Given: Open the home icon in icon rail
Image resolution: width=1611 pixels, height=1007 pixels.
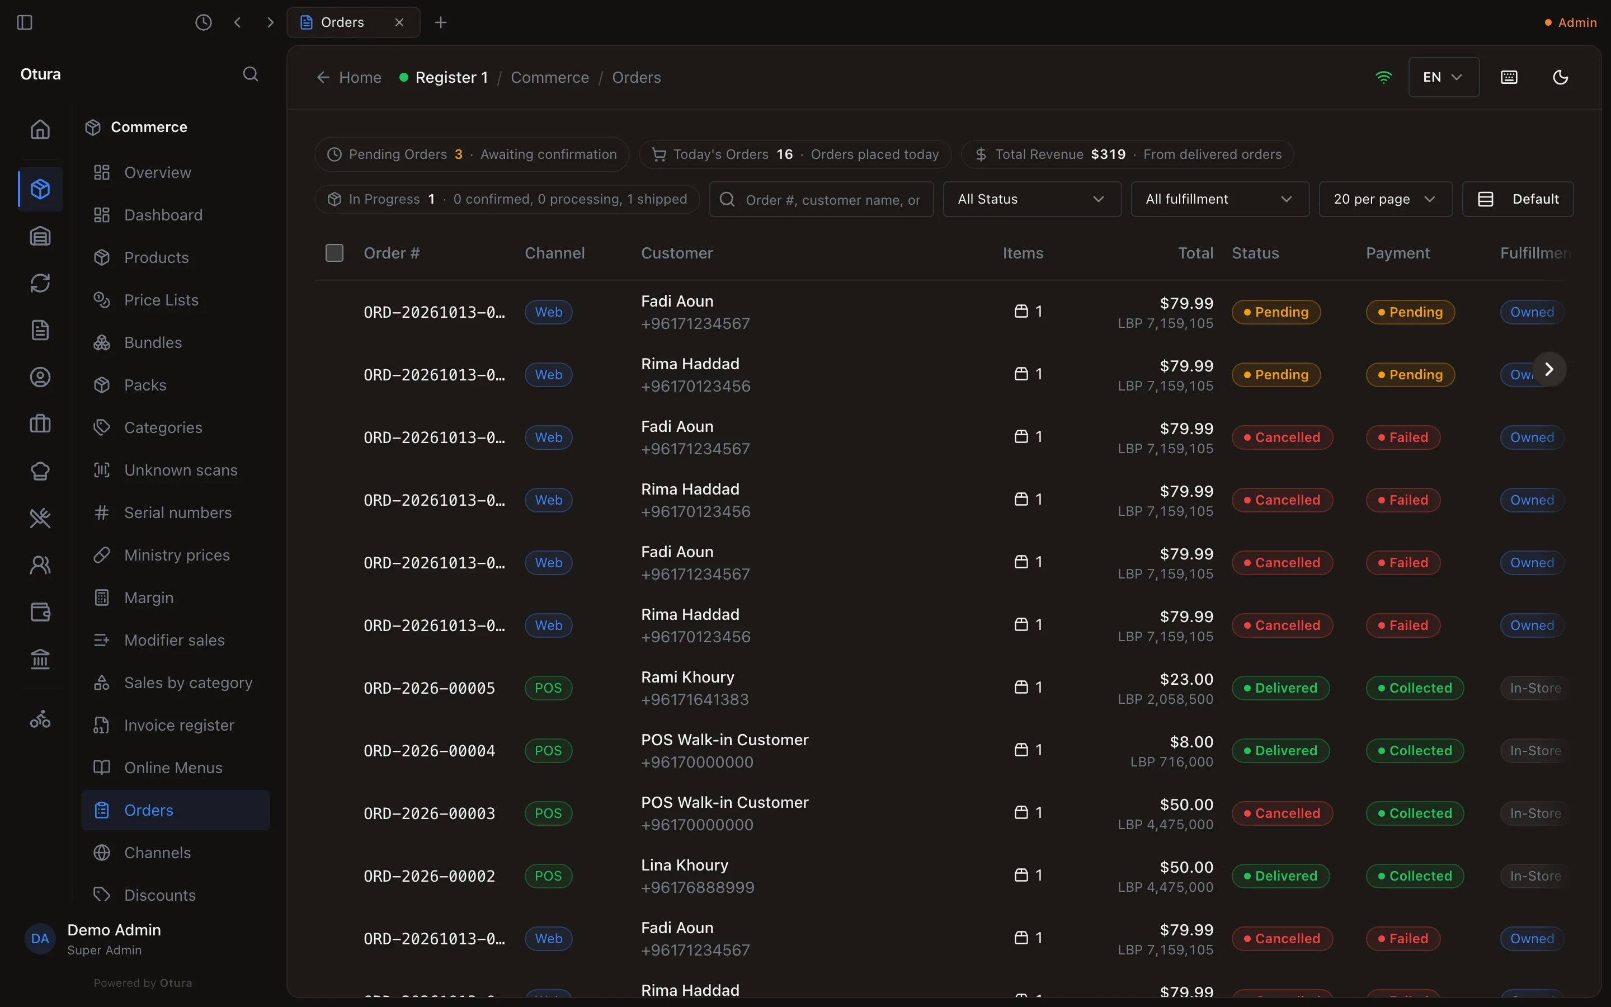Looking at the screenshot, I should 40,129.
